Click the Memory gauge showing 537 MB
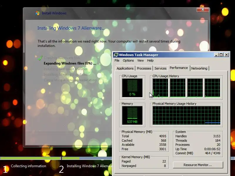This screenshot has width=235, height=176. [132, 115]
